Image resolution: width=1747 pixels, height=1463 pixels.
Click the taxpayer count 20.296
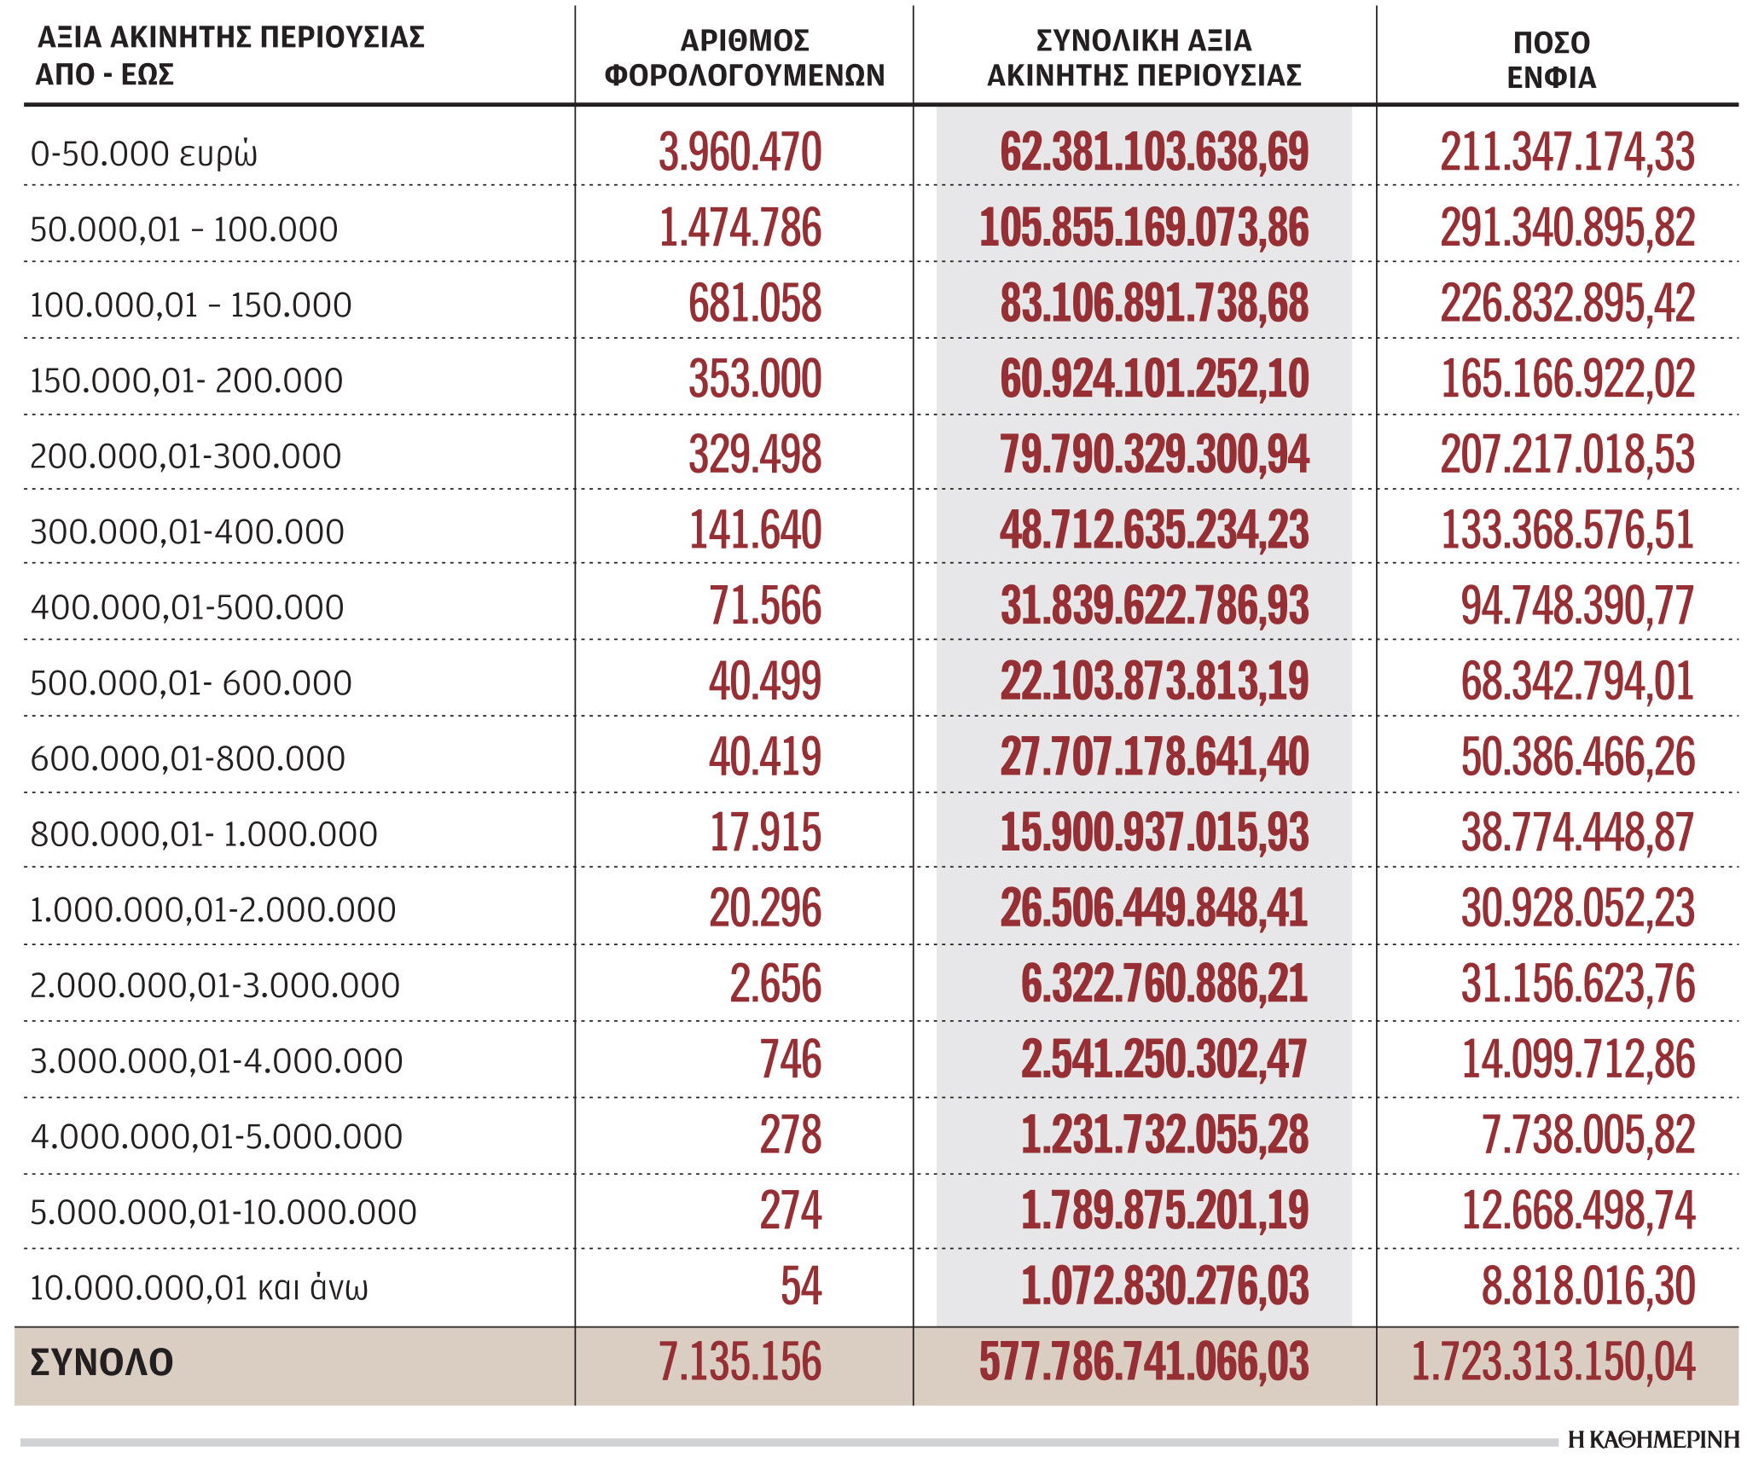click(765, 908)
